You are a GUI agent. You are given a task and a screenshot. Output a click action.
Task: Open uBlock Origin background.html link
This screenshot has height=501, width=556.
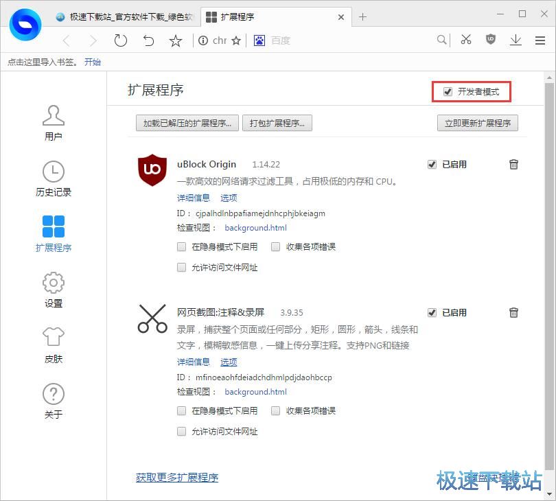point(255,228)
